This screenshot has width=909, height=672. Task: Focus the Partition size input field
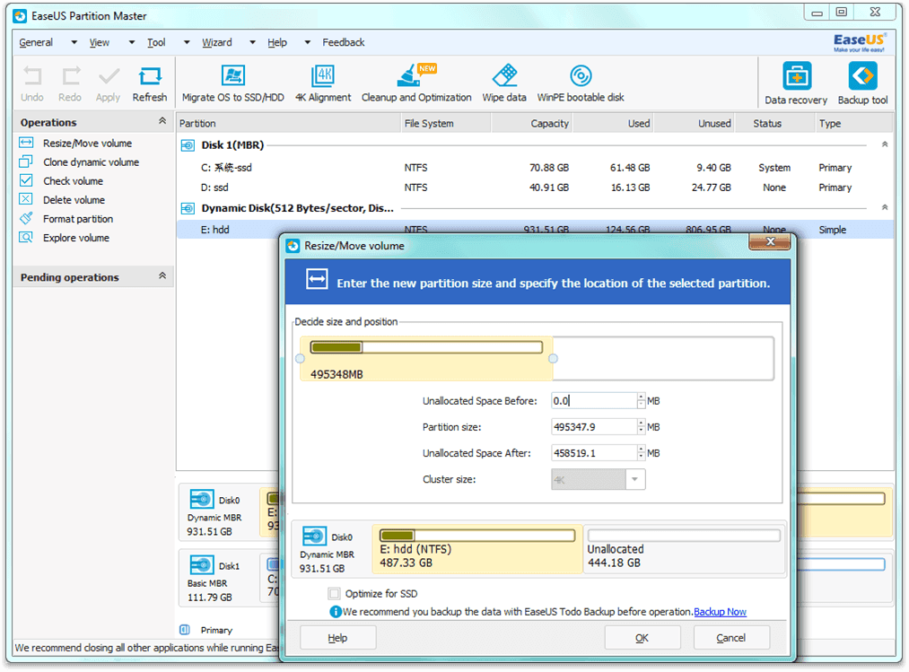click(594, 427)
